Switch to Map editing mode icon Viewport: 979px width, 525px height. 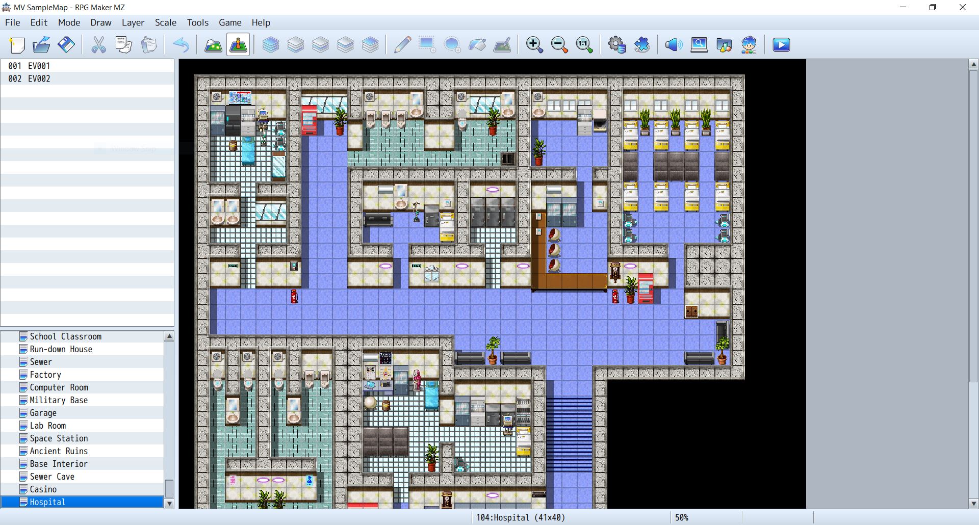pos(213,45)
